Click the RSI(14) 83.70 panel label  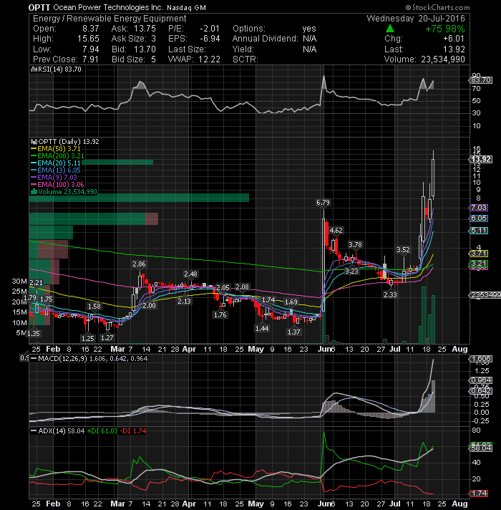coord(59,69)
